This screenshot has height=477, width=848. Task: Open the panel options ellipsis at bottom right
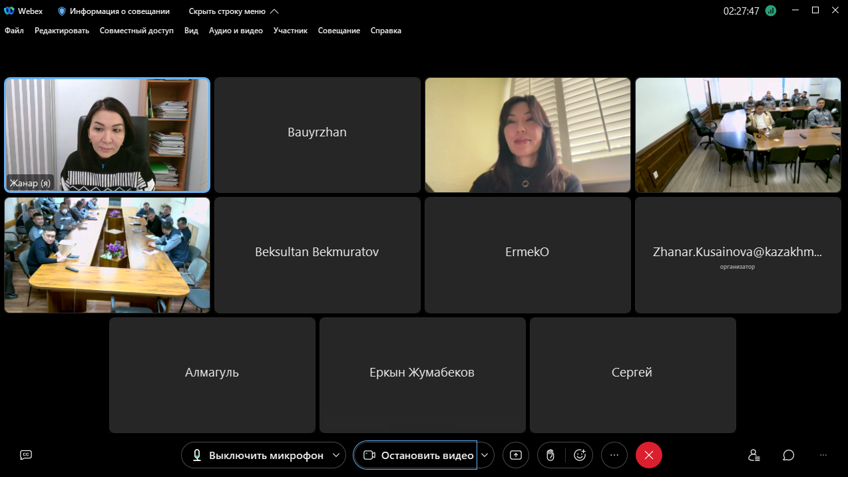(823, 455)
